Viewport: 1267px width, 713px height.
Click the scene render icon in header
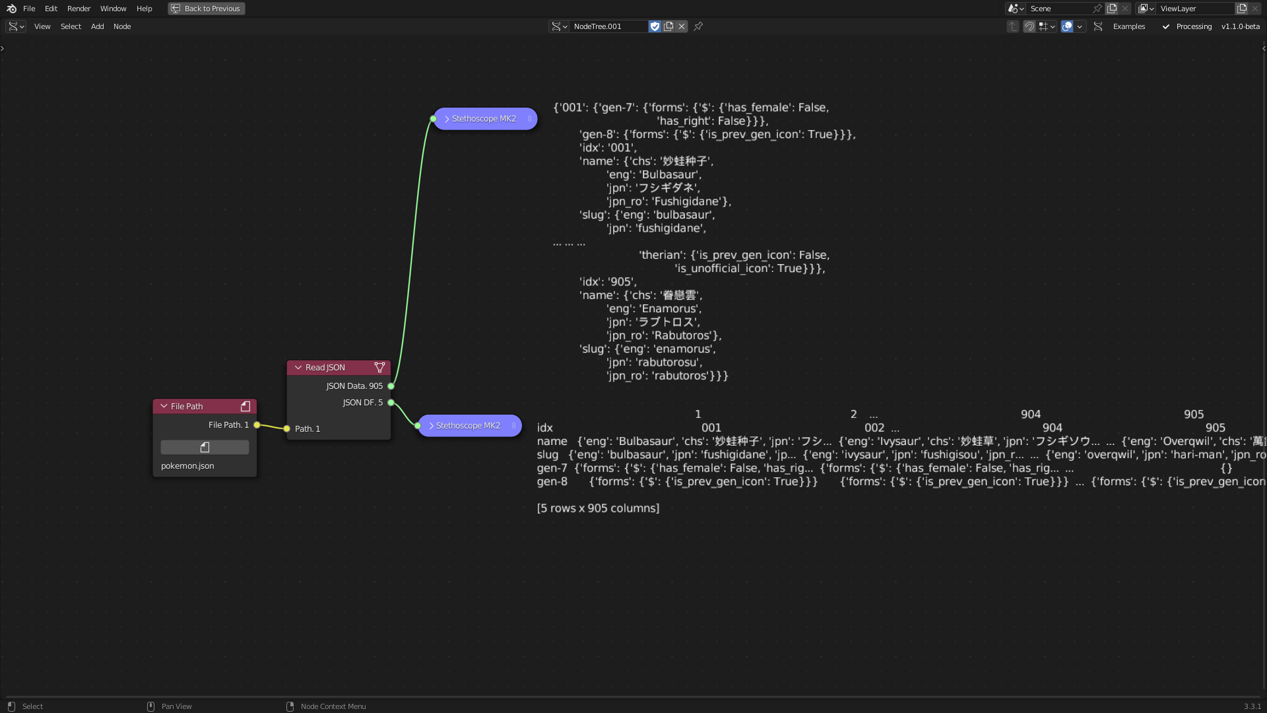[x=1012, y=9]
